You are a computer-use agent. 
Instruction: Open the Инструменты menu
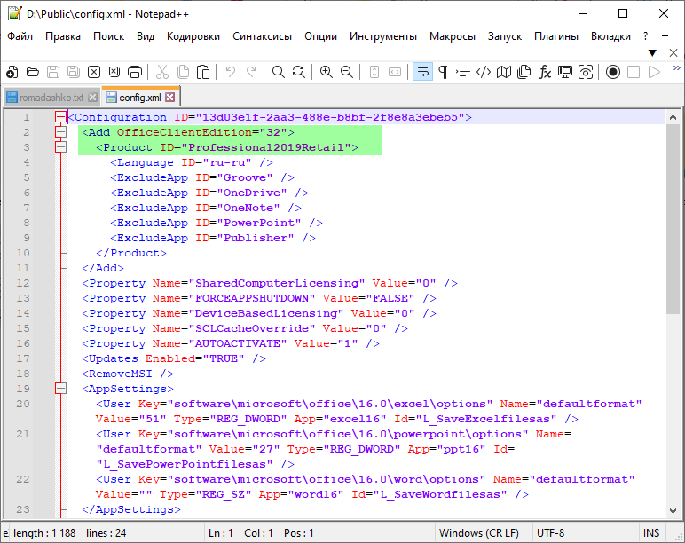click(x=383, y=36)
